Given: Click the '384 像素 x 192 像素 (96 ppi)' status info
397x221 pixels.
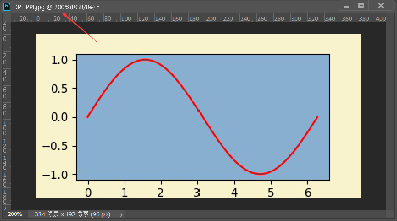Looking at the screenshot, I should click(72, 214).
